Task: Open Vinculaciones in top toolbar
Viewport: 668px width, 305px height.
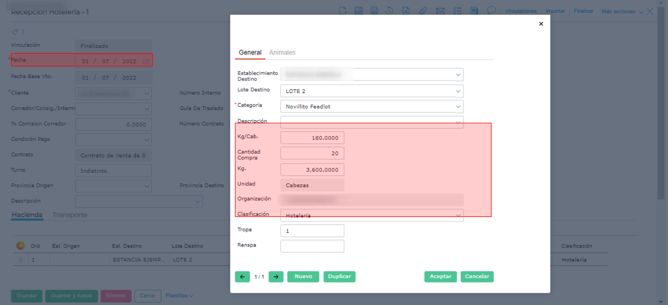Action: point(521,11)
